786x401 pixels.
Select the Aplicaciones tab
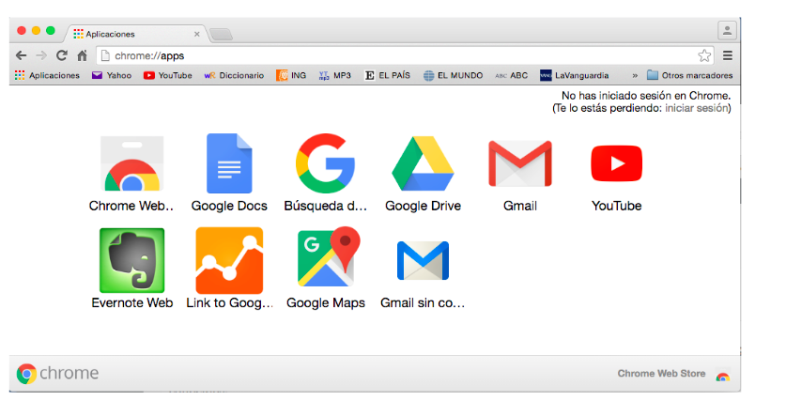click(136, 34)
